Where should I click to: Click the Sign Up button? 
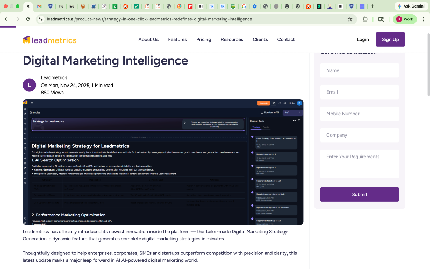click(390, 39)
